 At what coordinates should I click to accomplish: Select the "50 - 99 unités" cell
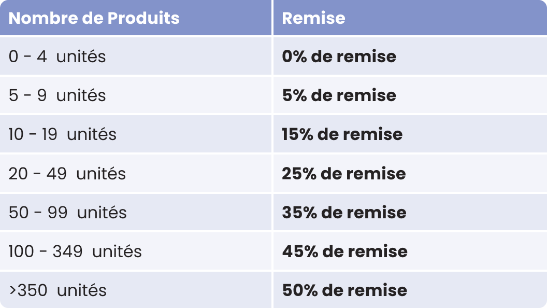point(67,213)
